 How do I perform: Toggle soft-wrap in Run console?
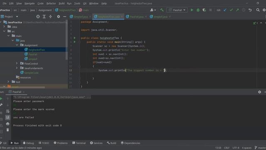pyautogui.click(x=7, y=111)
